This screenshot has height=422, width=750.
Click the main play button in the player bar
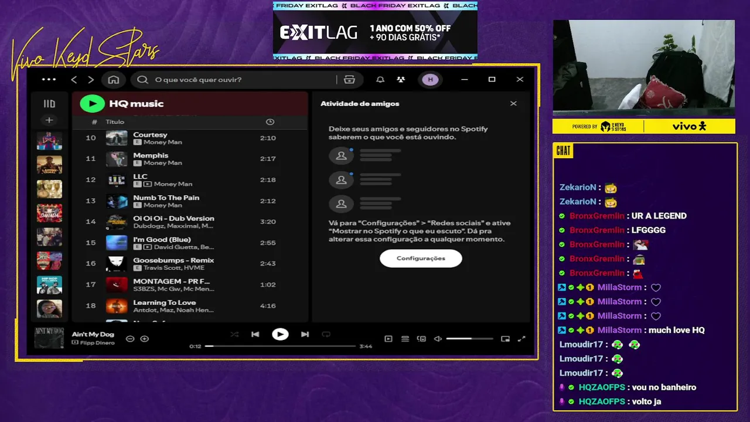coord(280,334)
